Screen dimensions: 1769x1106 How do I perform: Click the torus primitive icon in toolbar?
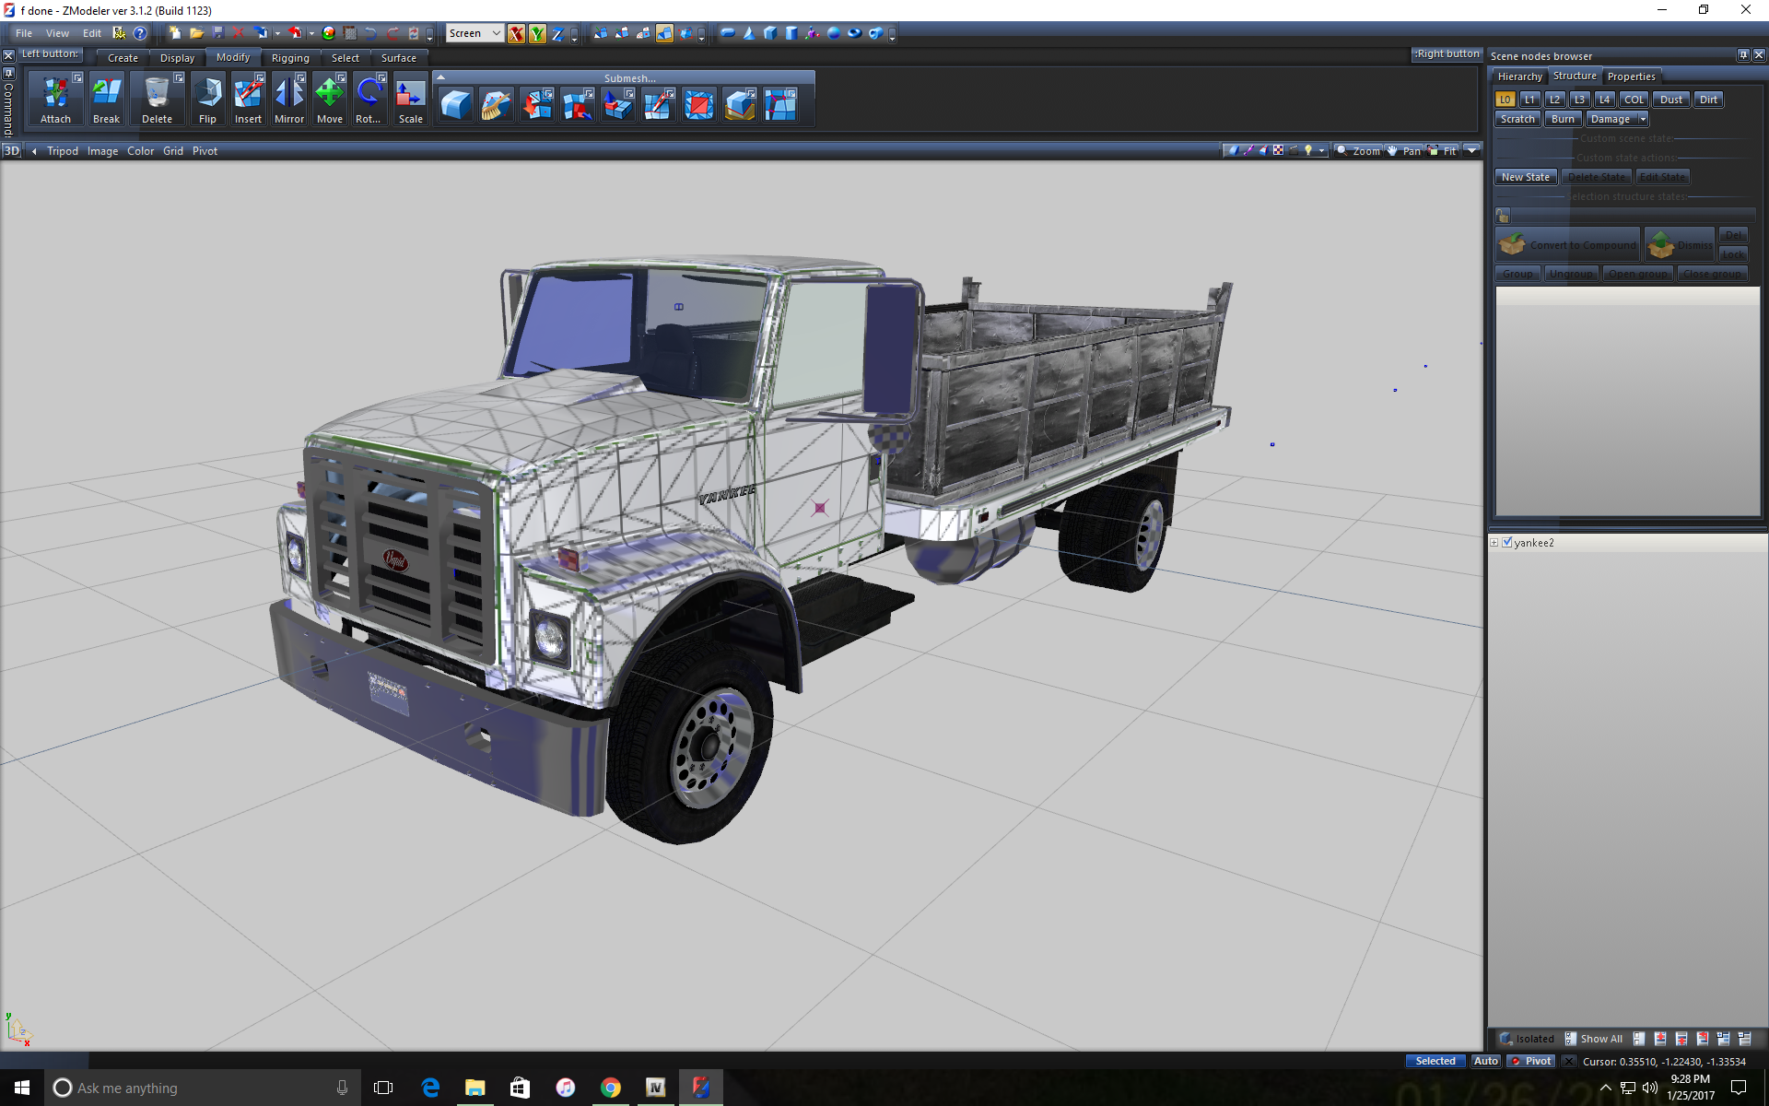point(855,33)
